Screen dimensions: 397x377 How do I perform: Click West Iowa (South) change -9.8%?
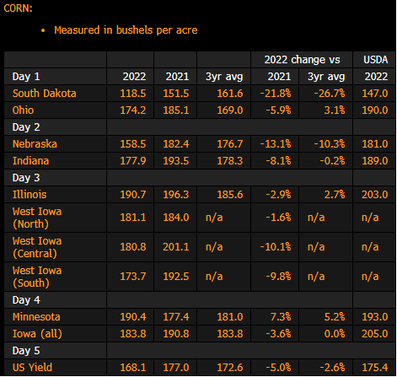pos(278,277)
